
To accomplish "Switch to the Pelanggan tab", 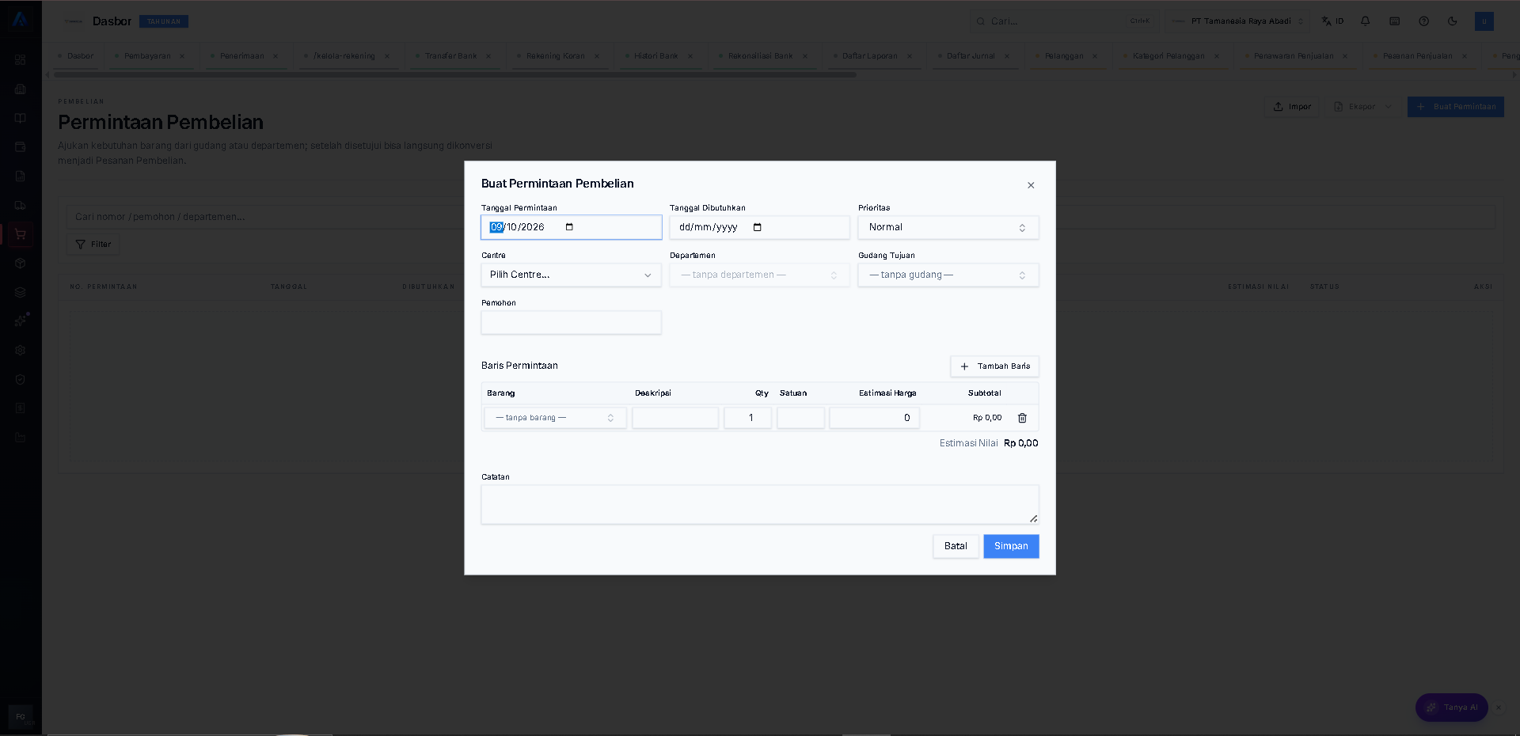I will pos(1064,56).
